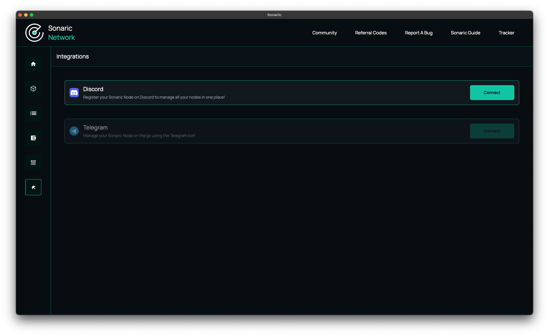Click the Telegram bot description text
The width and height of the screenshot is (549, 336).
click(139, 136)
